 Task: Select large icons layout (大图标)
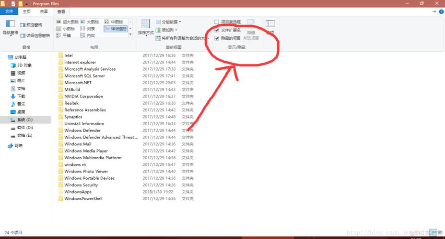(x=90, y=22)
